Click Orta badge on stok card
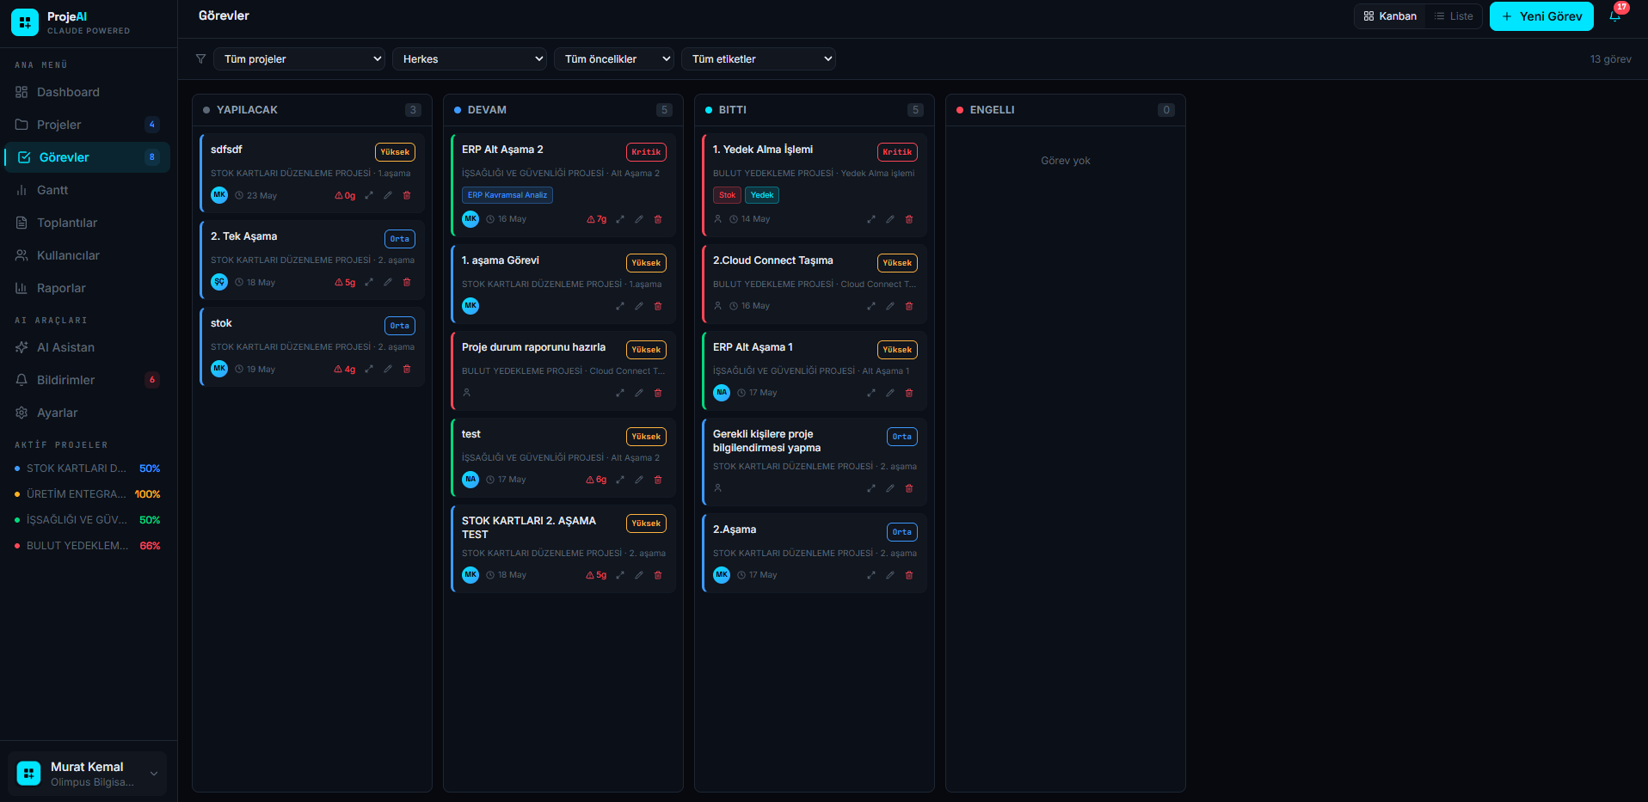 (x=400, y=326)
